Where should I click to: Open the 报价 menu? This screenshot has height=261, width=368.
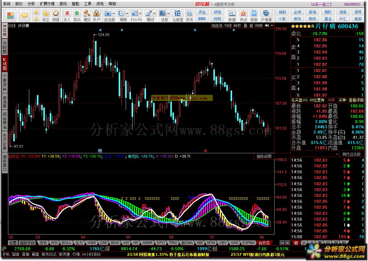(19, 4)
